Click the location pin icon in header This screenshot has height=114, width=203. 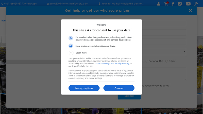99,4
